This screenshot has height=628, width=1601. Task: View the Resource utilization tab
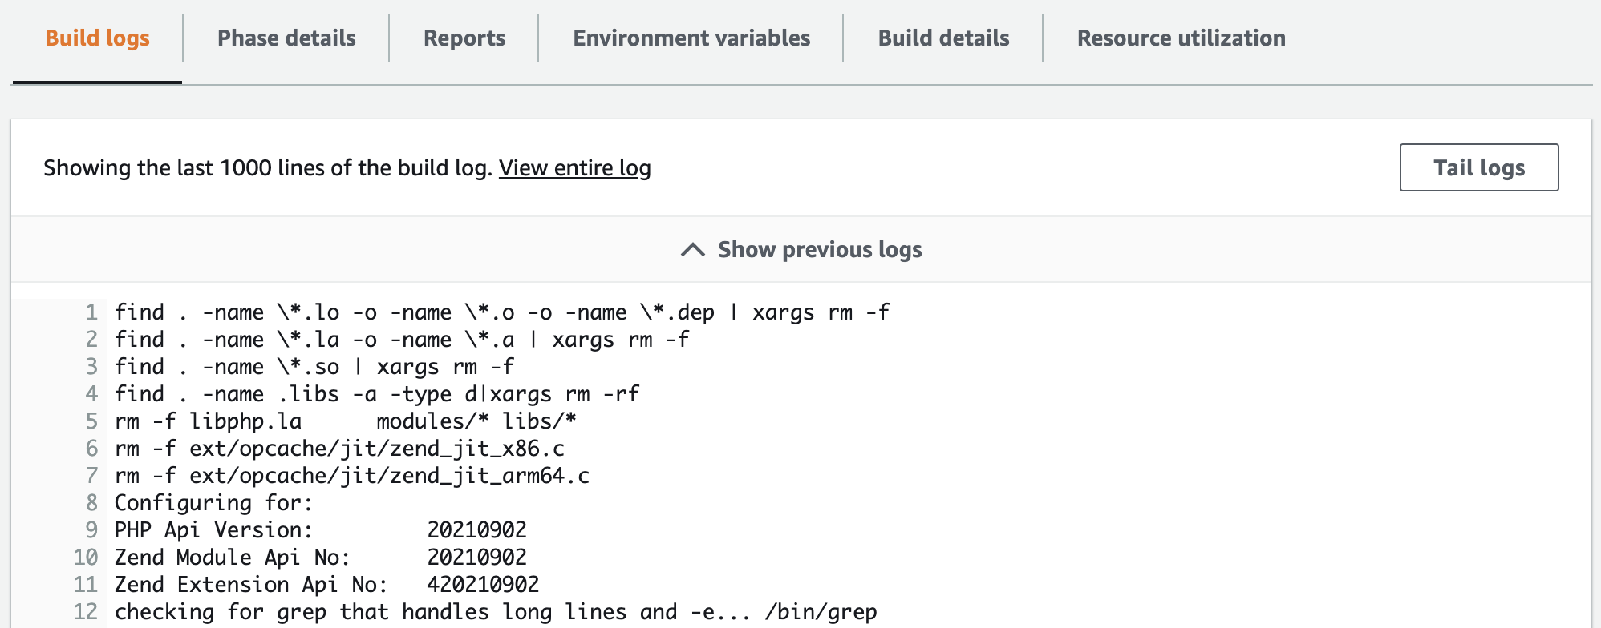coord(1181,38)
